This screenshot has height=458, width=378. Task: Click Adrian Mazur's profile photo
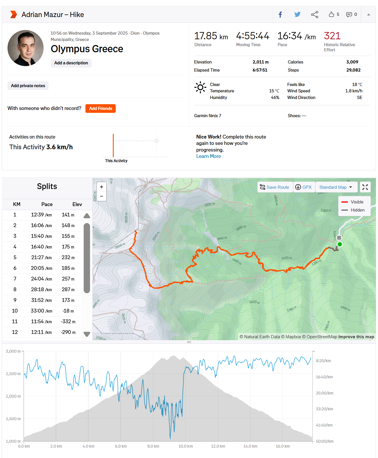point(25,48)
